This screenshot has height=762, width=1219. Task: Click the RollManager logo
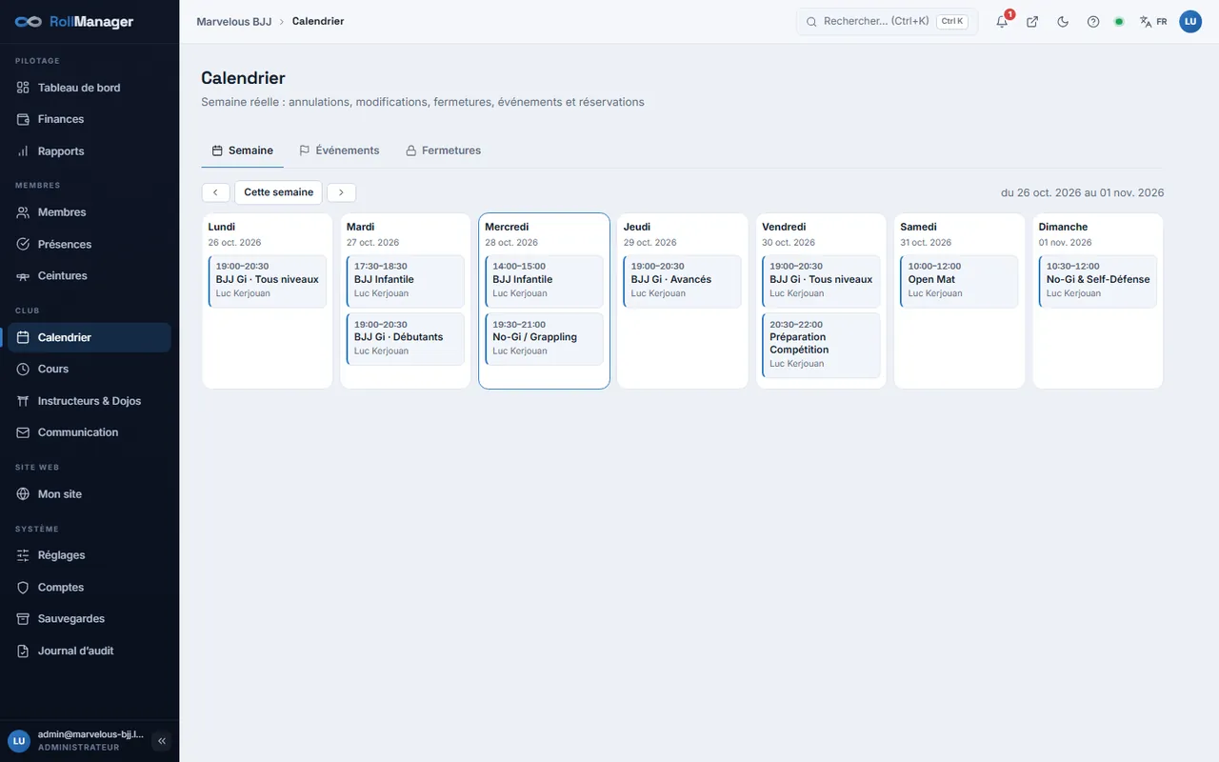(74, 22)
